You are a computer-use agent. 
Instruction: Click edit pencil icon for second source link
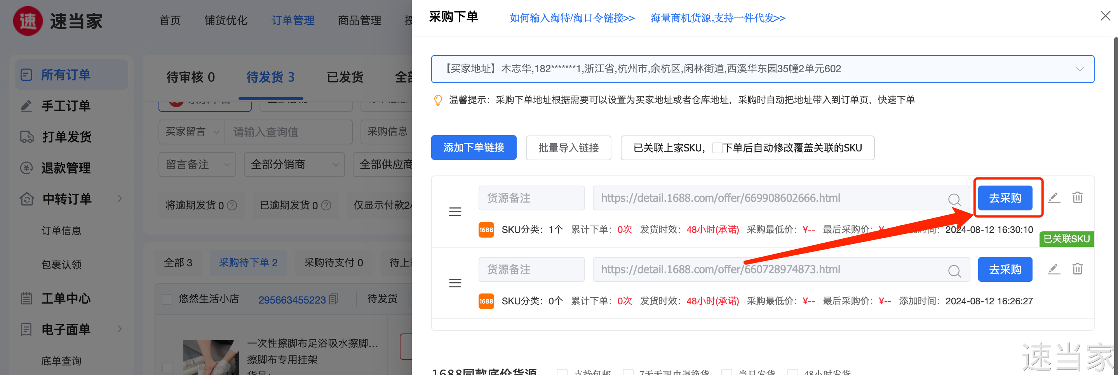point(1054,269)
